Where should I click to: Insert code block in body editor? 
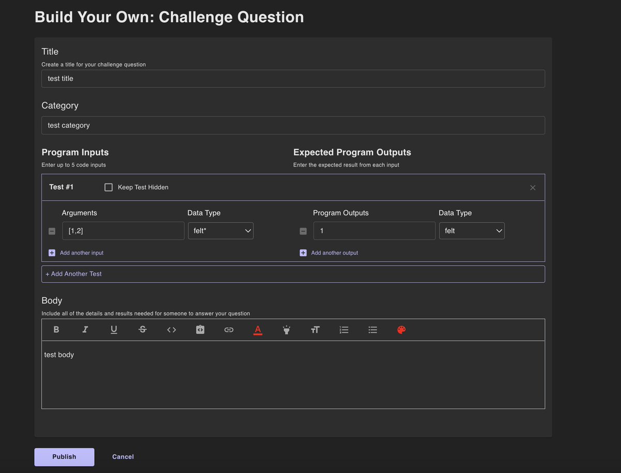click(200, 329)
